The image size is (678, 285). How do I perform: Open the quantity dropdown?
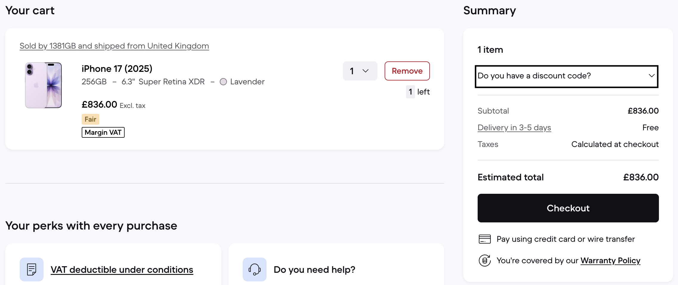(x=360, y=71)
